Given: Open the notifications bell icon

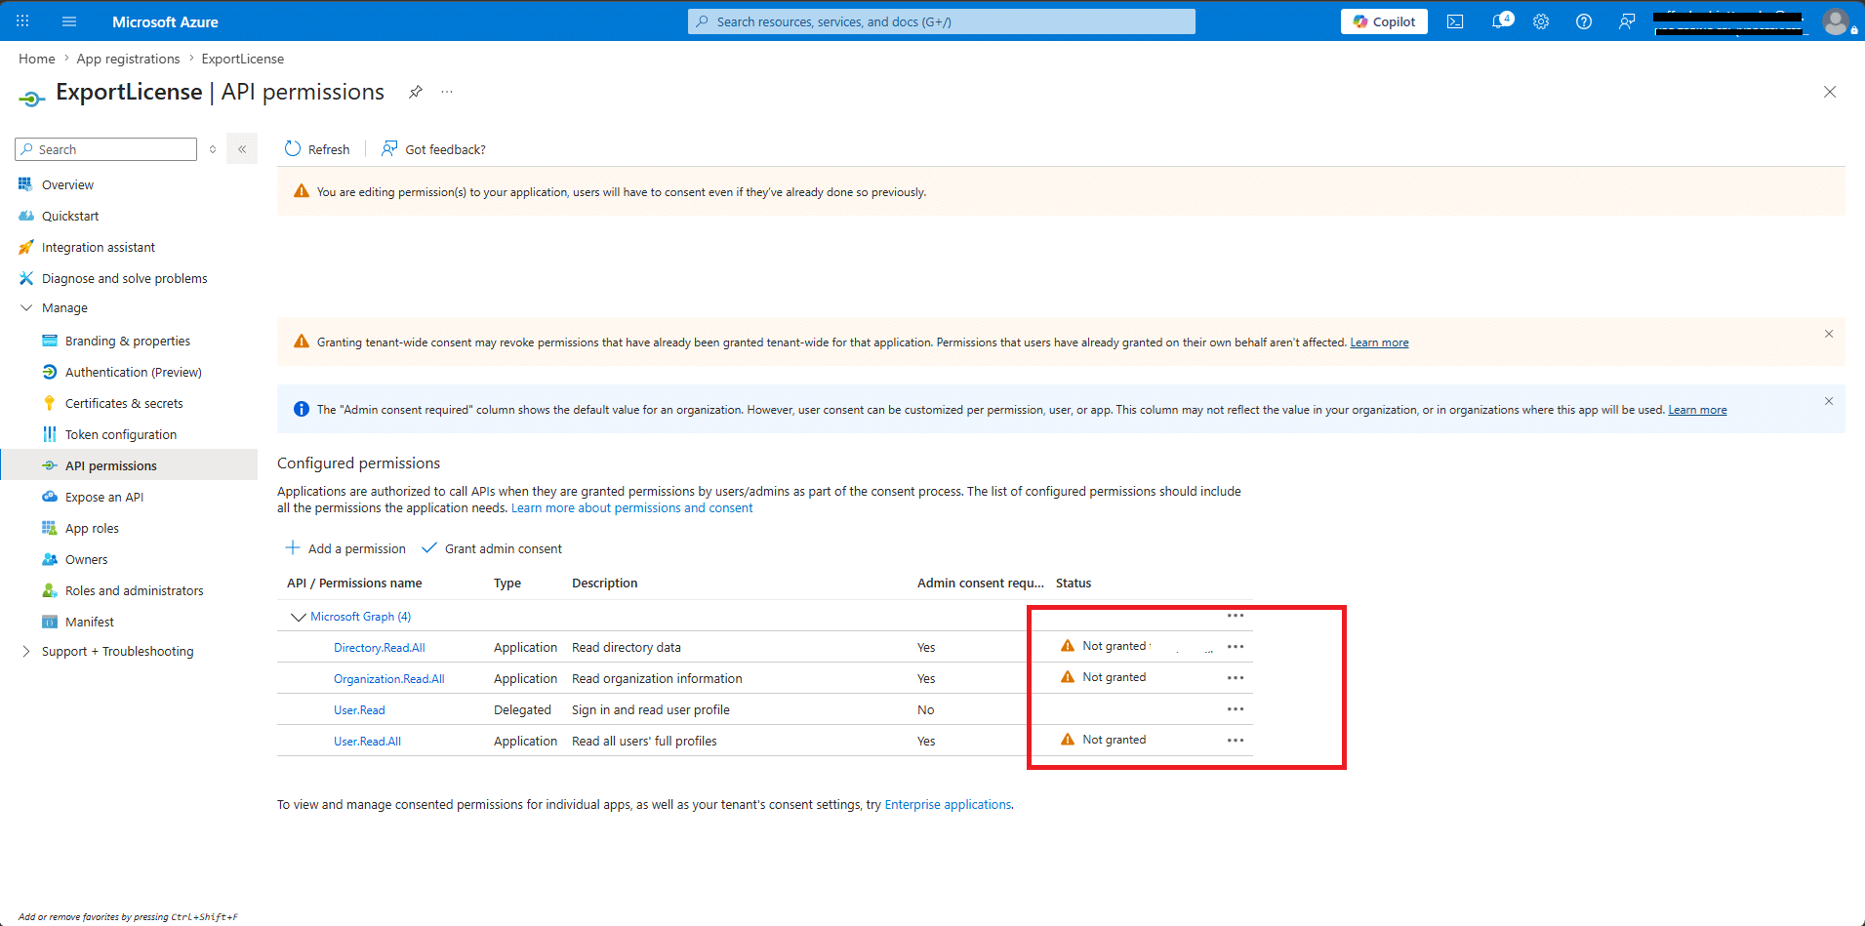Looking at the screenshot, I should [1501, 21].
